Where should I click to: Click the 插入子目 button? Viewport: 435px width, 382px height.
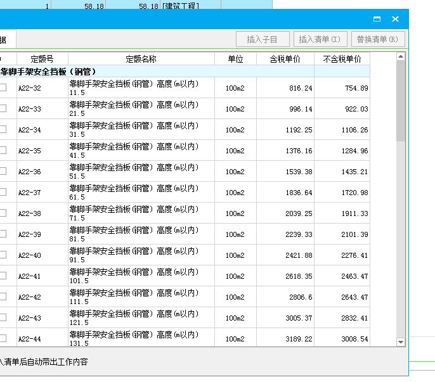(263, 39)
